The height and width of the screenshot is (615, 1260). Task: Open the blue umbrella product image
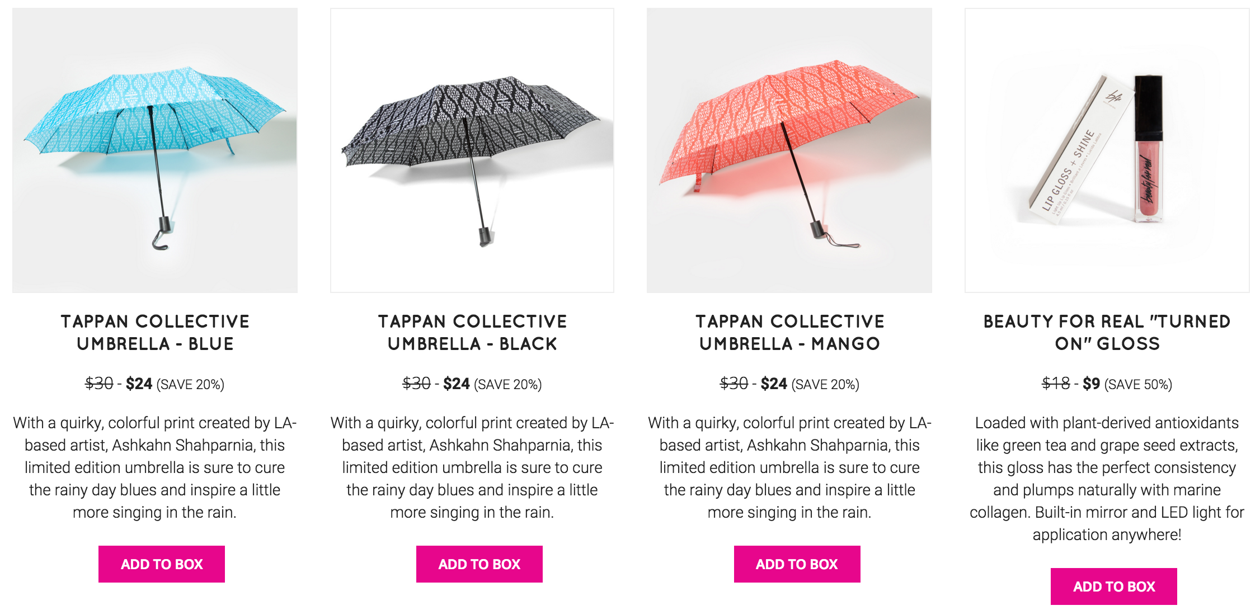(x=155, y=150)
